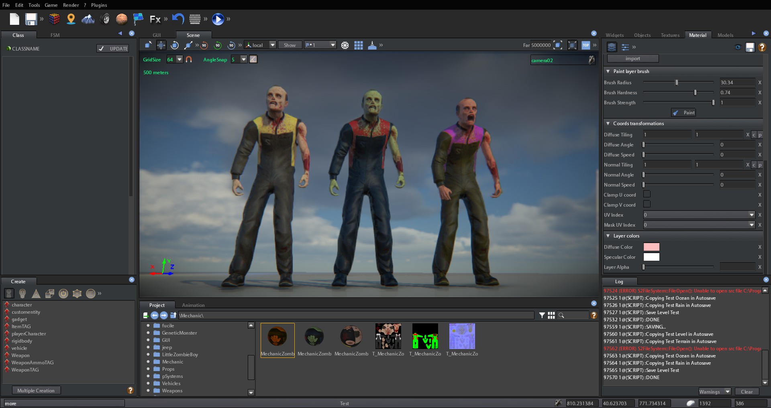Open the Render menu

71,5
